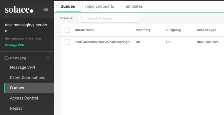Click the Search by name field

110,18
